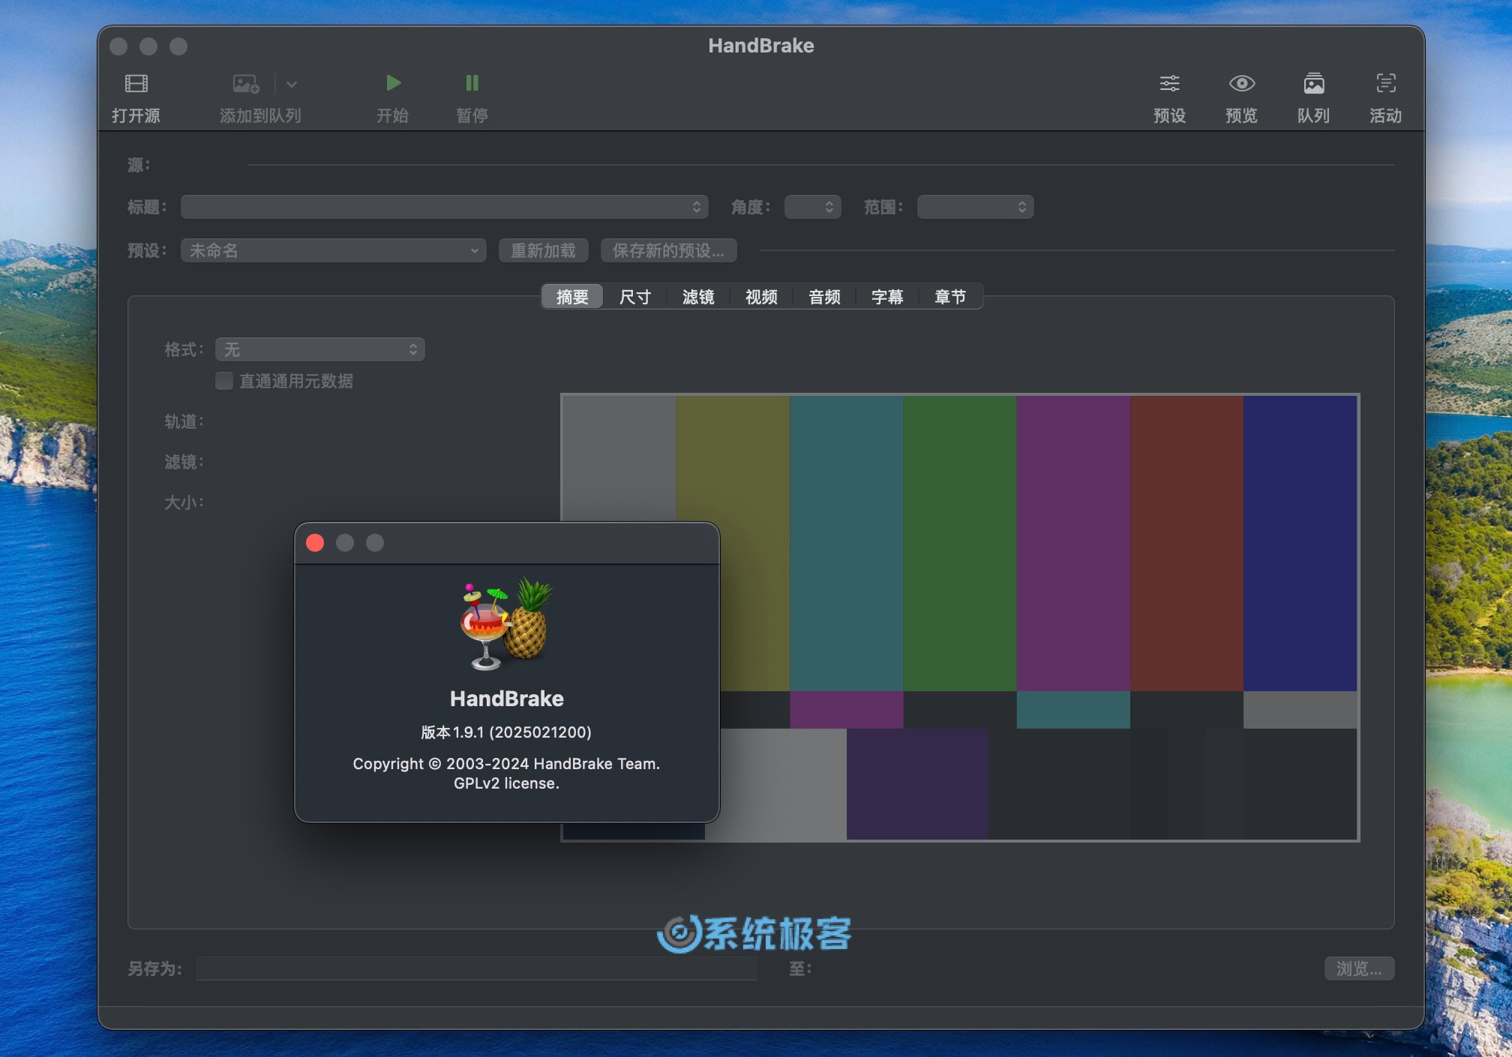Switch to the Filters (滤镜) tab

pyautogui.click(x=698, y=297)
